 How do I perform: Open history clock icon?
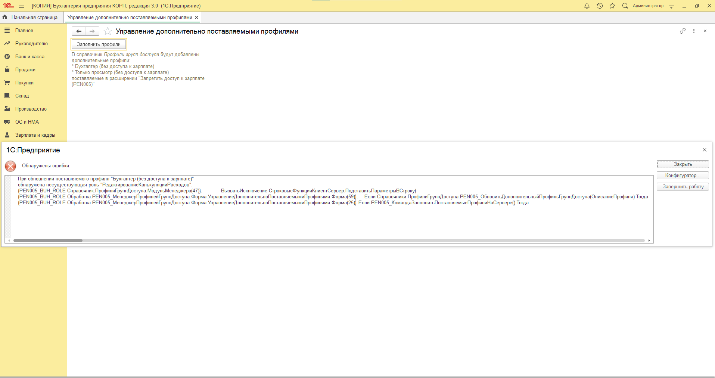point(600,6)
